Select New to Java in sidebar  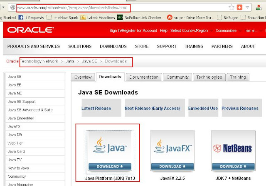(35, 168)
